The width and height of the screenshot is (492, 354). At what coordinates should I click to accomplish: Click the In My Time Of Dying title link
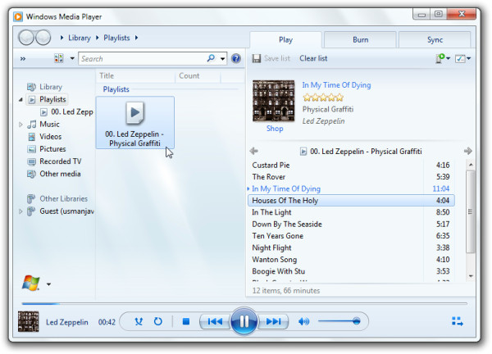(336, 85)
